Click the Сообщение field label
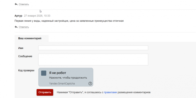Viewport: 196px width, 98px height. click(25, 56)
